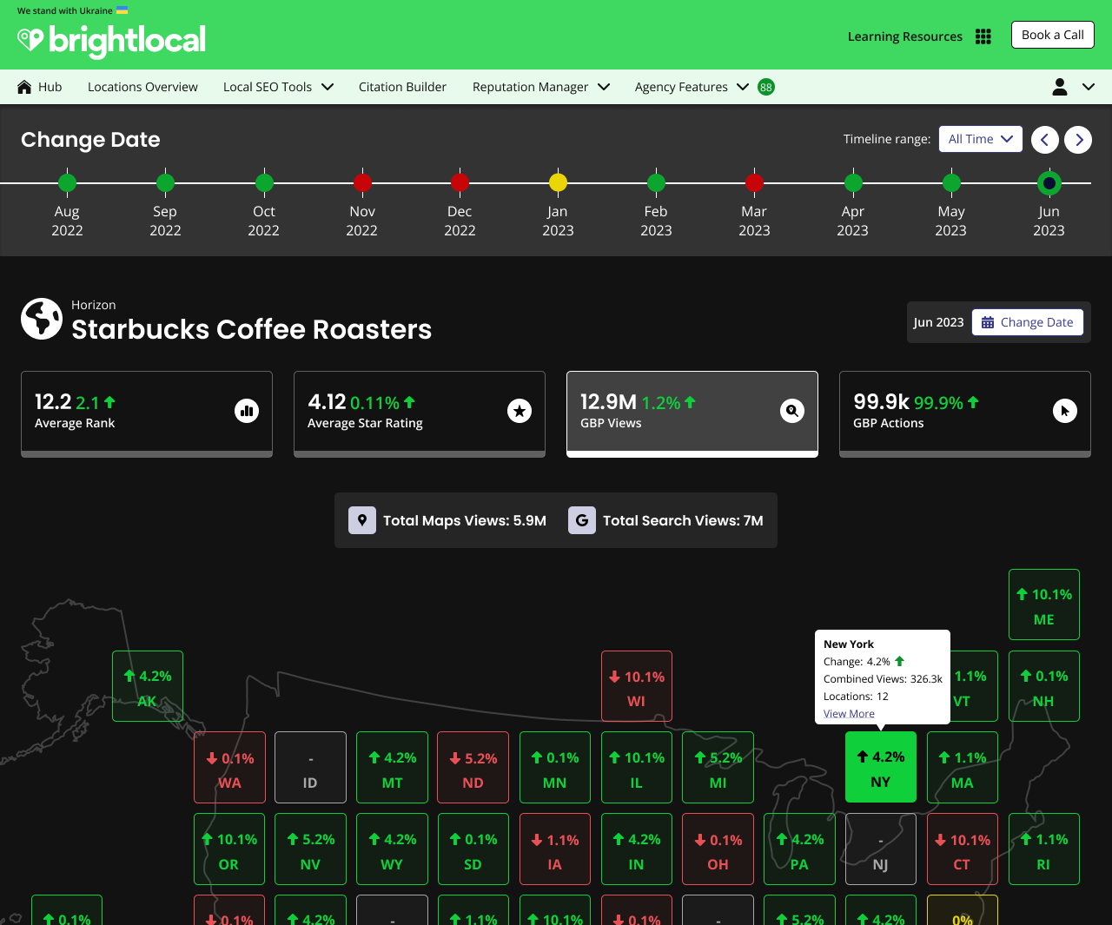Click the WI state tile

point(637,686)
